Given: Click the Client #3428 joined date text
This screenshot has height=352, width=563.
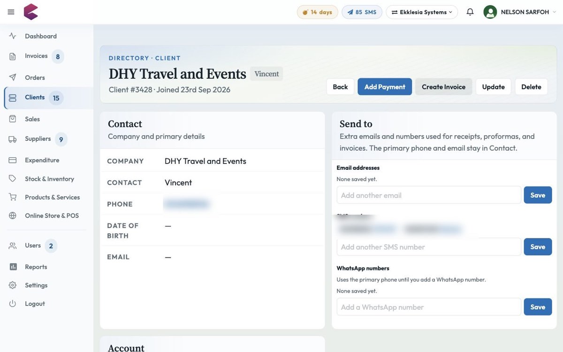Looking at the screenshot, I should coord(169,90).
